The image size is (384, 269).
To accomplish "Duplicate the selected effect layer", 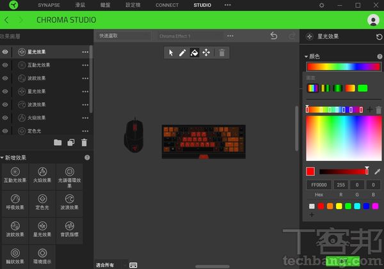I will coord(71,142).
